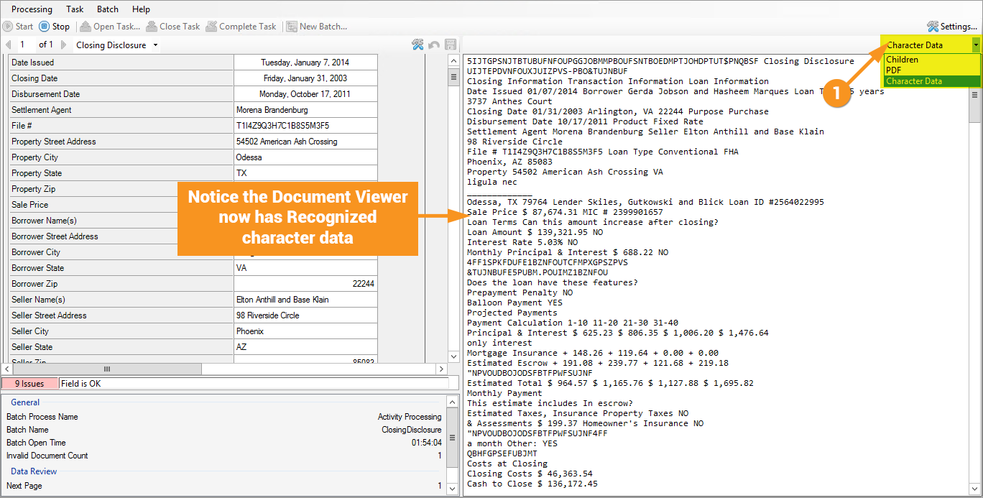Stop the running process
The height and width of the screenshot is (498, 983).
pyautogui.click(x=55, y=27)
